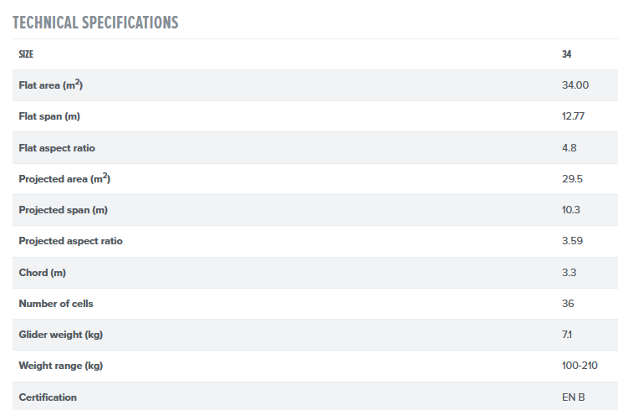Select the Glider weight row label
The height and width of the screenshot is (410, 618).
[59, 335]
